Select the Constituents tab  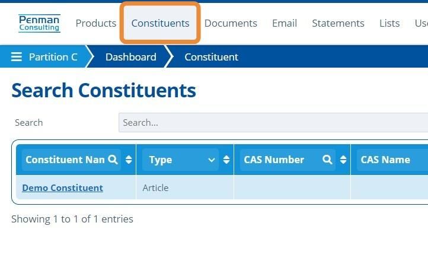pyautogui.click(x=160, y=23)
